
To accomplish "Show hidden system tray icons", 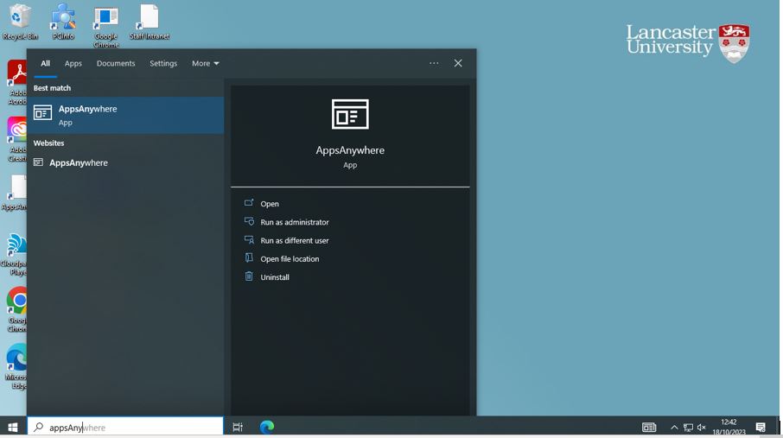I will (x=674, y=427).
